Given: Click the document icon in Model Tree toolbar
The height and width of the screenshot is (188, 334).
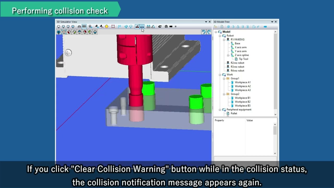Looking at the screenshot, I should tap(222, 27).
